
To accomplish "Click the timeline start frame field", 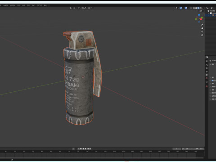I will point(189,149).
